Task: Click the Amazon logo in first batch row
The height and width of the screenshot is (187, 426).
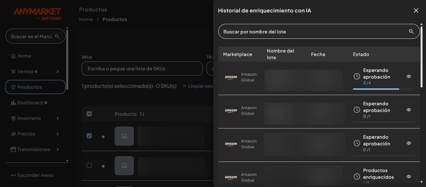Action: [231, 77]
